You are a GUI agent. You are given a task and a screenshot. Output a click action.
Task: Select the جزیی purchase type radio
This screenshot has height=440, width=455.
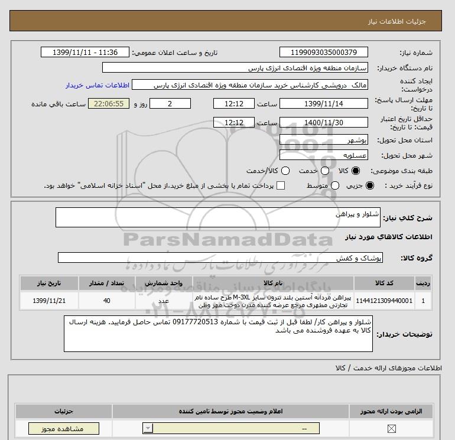pos(370,185)
